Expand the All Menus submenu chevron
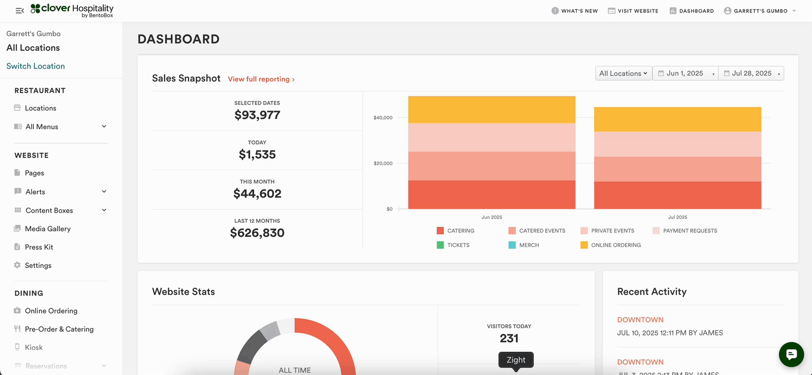Image resolution: width=812 pixels, height=375 pixels. point(104,126)
